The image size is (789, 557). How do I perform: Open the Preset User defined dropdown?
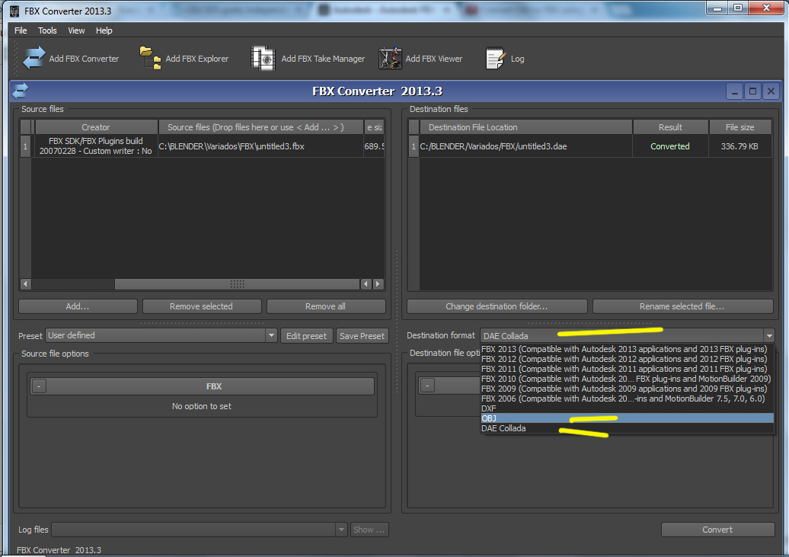point(161,335)
